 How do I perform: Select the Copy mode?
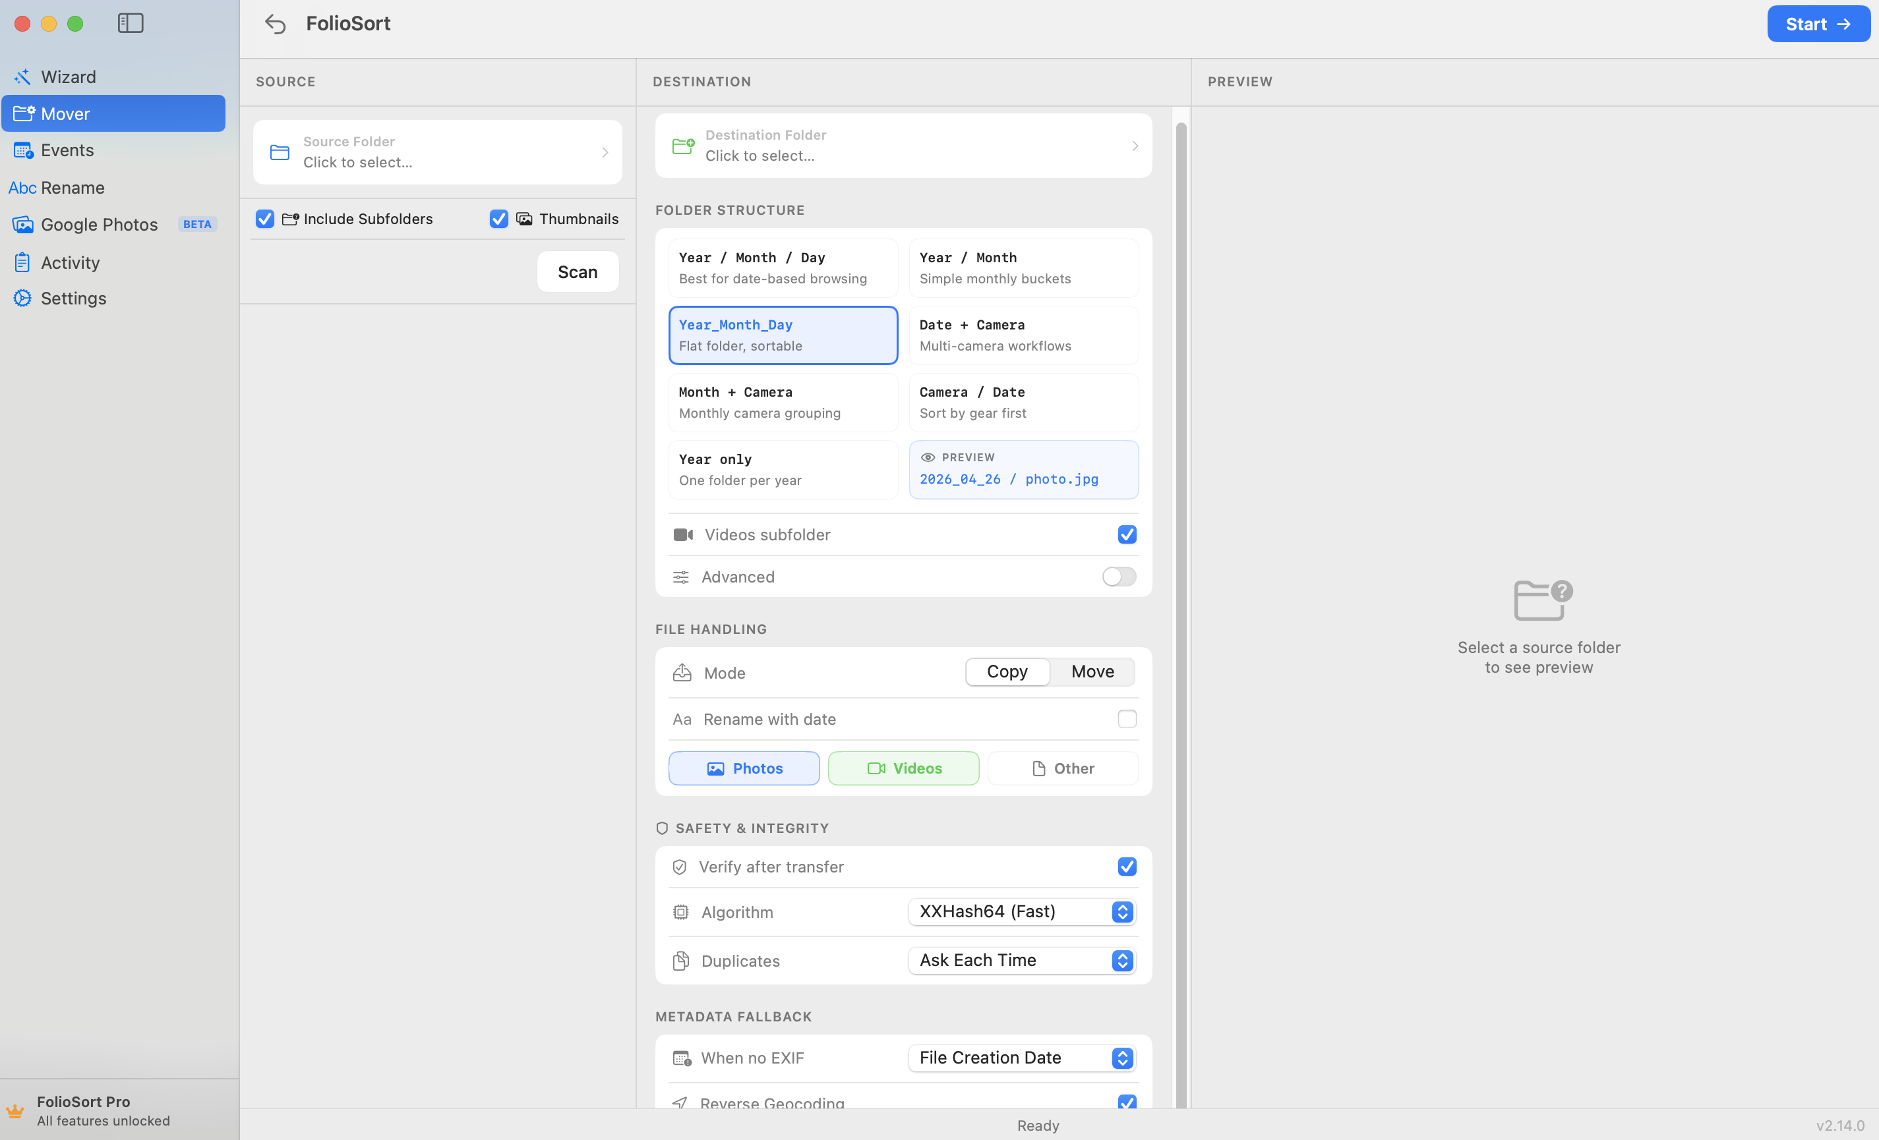point(1007,671)
